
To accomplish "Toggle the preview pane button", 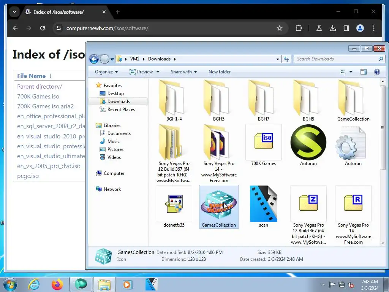I will click(x=364, y=72).
